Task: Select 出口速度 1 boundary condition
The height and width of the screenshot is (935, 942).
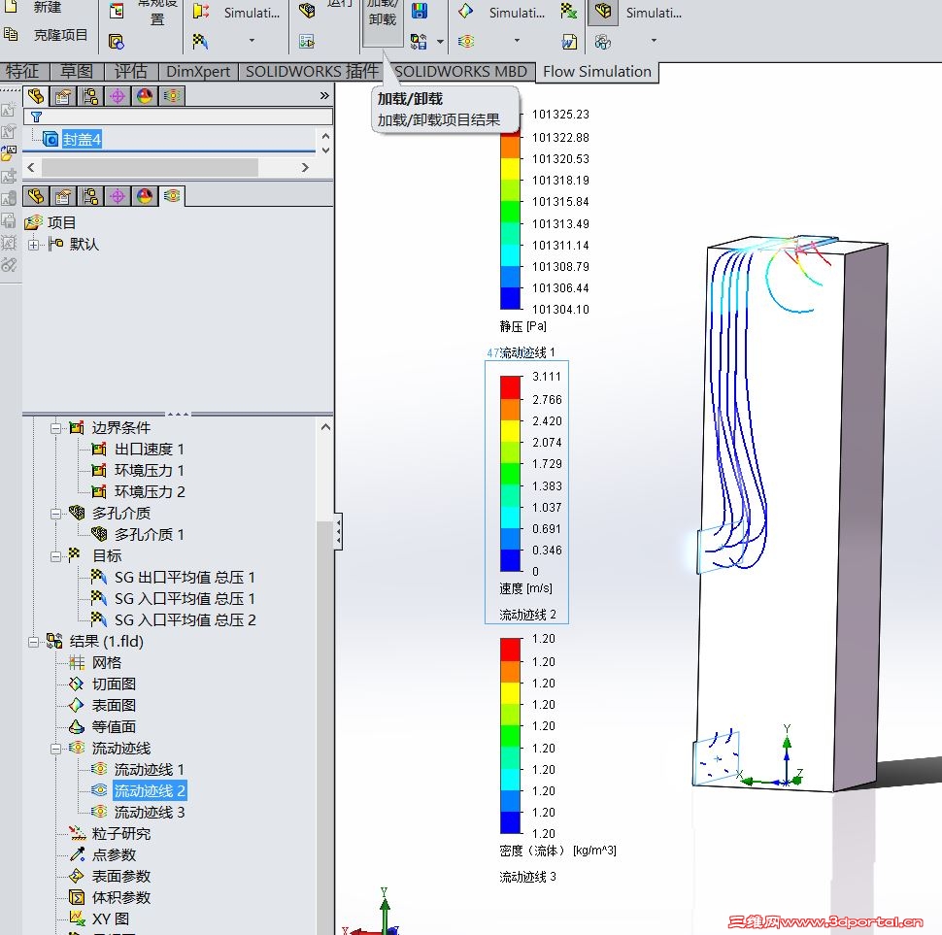Action: (x=149, y=450)
